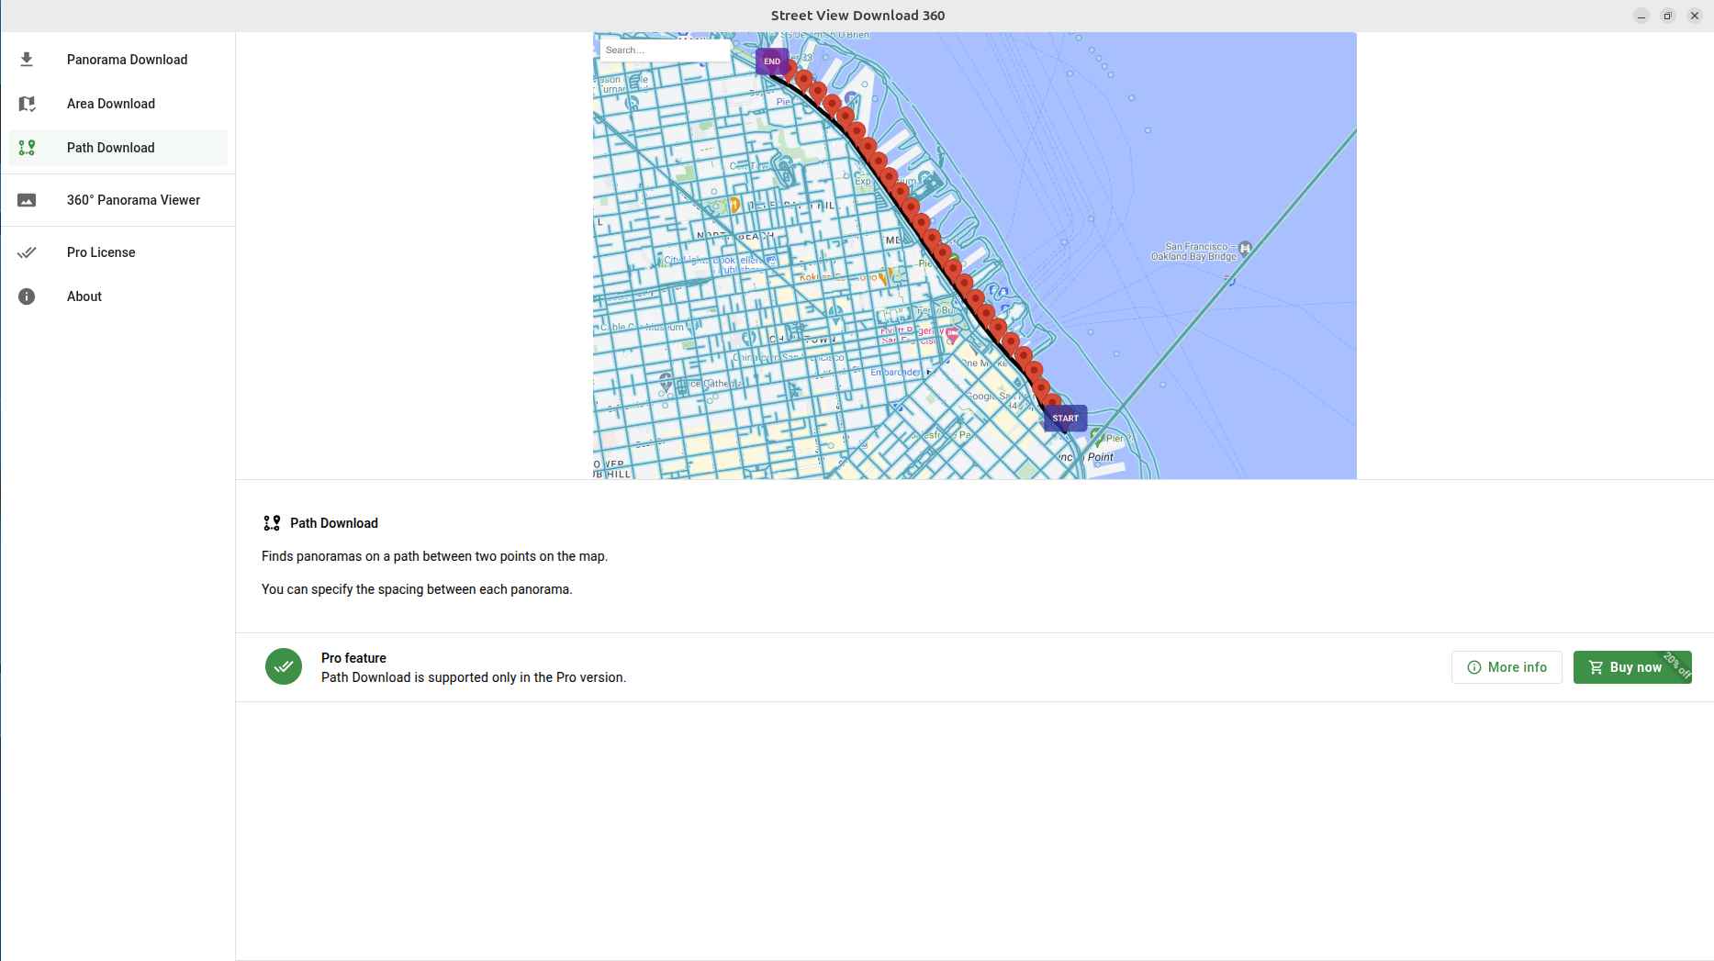Screen dimensions: 1714x961
Task: Click the Pro License double-check icon
Action: pos(27,252)
